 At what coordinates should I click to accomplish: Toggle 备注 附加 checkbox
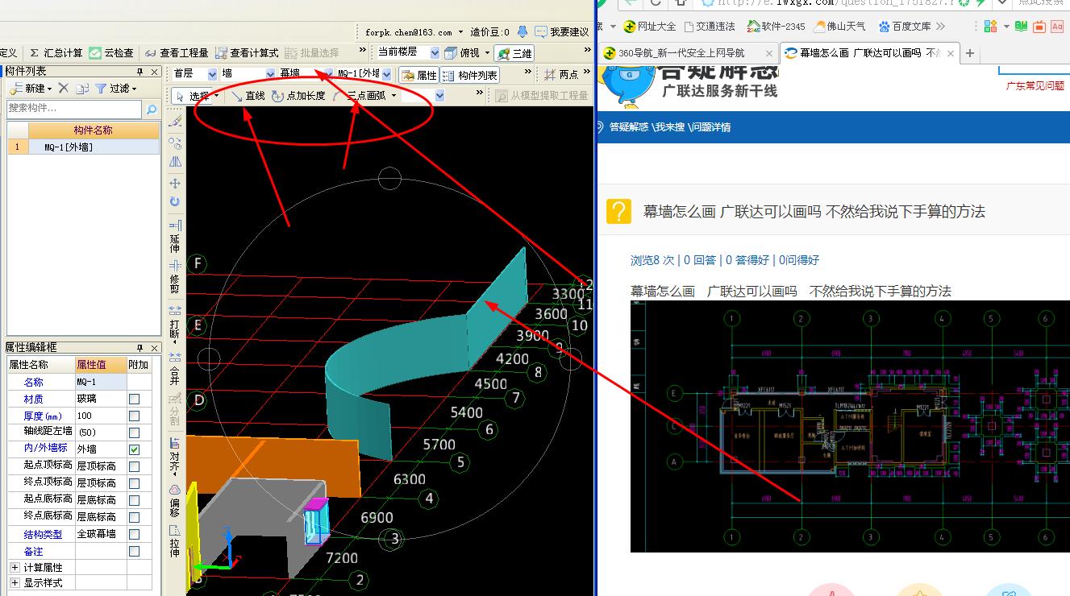(x=135, y=552)
